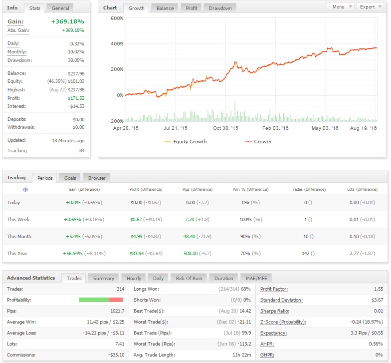The image size is (391, 363).
Task: Select the Summary tab in Advanced Statistics
Action: tap(104, 279)
